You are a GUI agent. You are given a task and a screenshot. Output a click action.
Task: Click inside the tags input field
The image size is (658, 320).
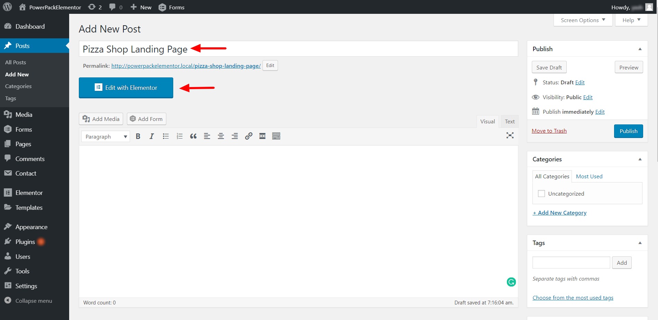(x=571, y=263)
